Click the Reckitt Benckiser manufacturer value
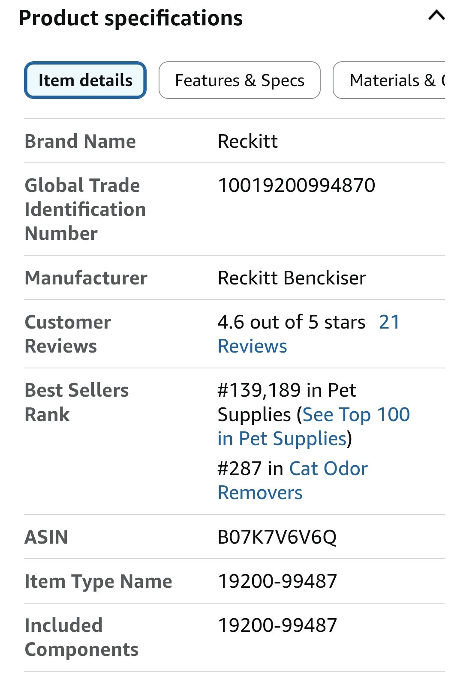Image resolution: width=463 pixels, height=676 pixels. click(x=292, y=278)
